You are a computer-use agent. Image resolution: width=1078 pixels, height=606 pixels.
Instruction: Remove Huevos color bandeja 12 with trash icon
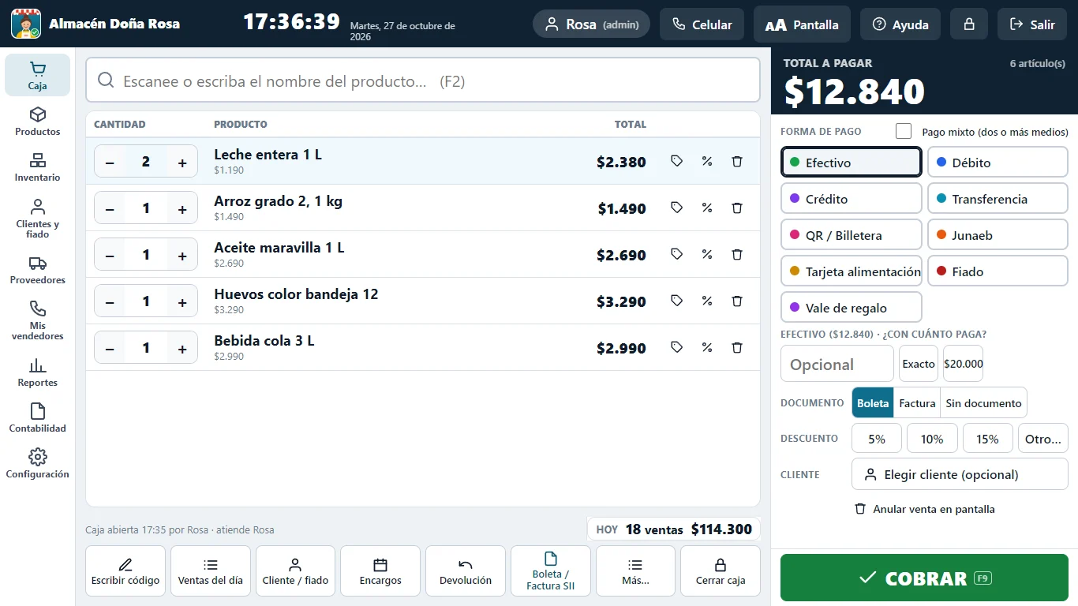click(737, 301)
